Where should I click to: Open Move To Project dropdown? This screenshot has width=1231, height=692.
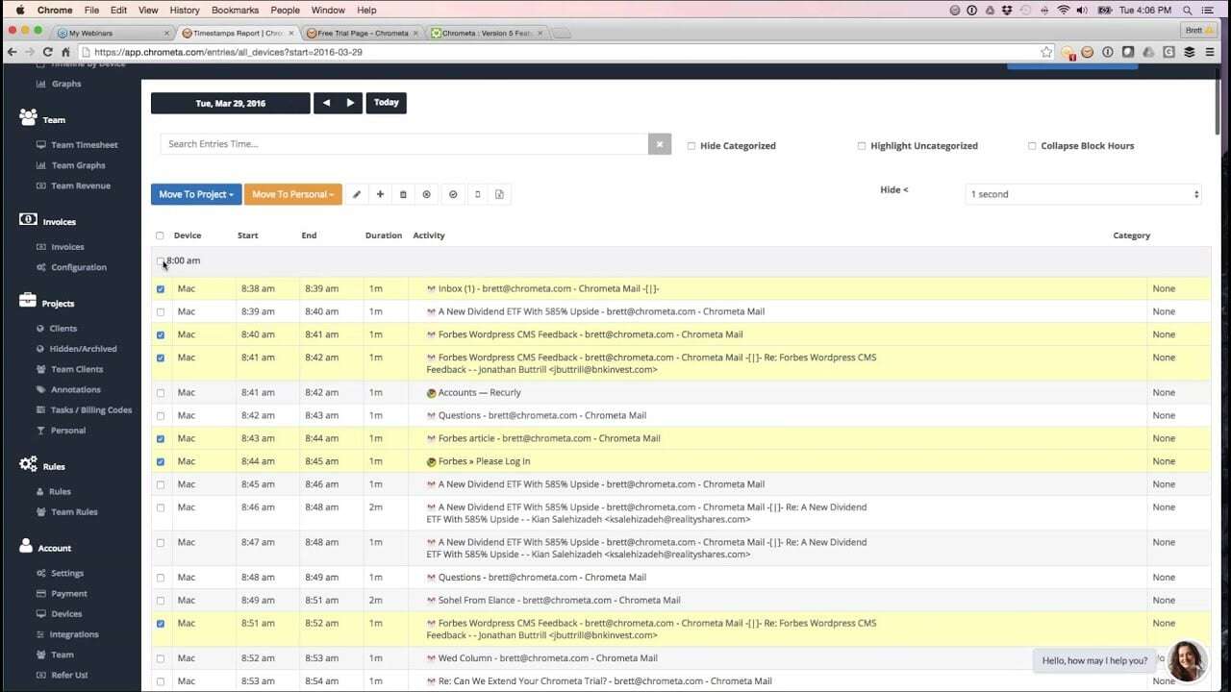click(196, 194)
